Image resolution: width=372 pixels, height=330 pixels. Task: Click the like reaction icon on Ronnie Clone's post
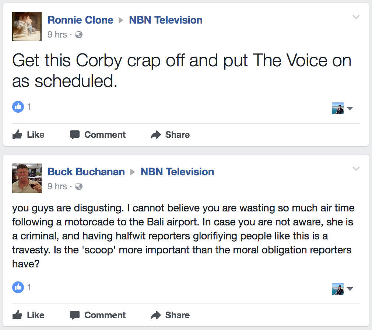click(18, 107)
